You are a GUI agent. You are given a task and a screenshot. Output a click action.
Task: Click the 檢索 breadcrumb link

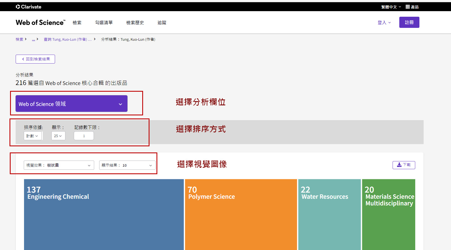19,39
